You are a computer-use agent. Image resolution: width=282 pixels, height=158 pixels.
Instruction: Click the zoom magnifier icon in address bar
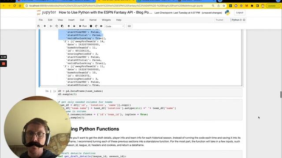point(213,6)
